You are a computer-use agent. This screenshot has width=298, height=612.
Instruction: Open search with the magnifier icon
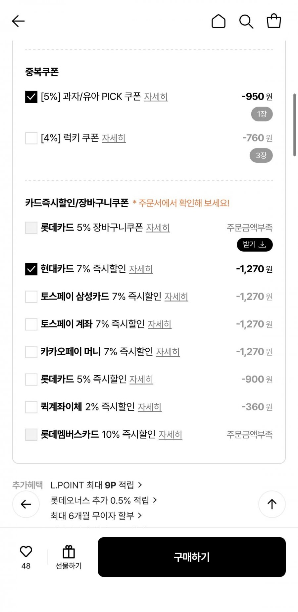click(246, 21)
